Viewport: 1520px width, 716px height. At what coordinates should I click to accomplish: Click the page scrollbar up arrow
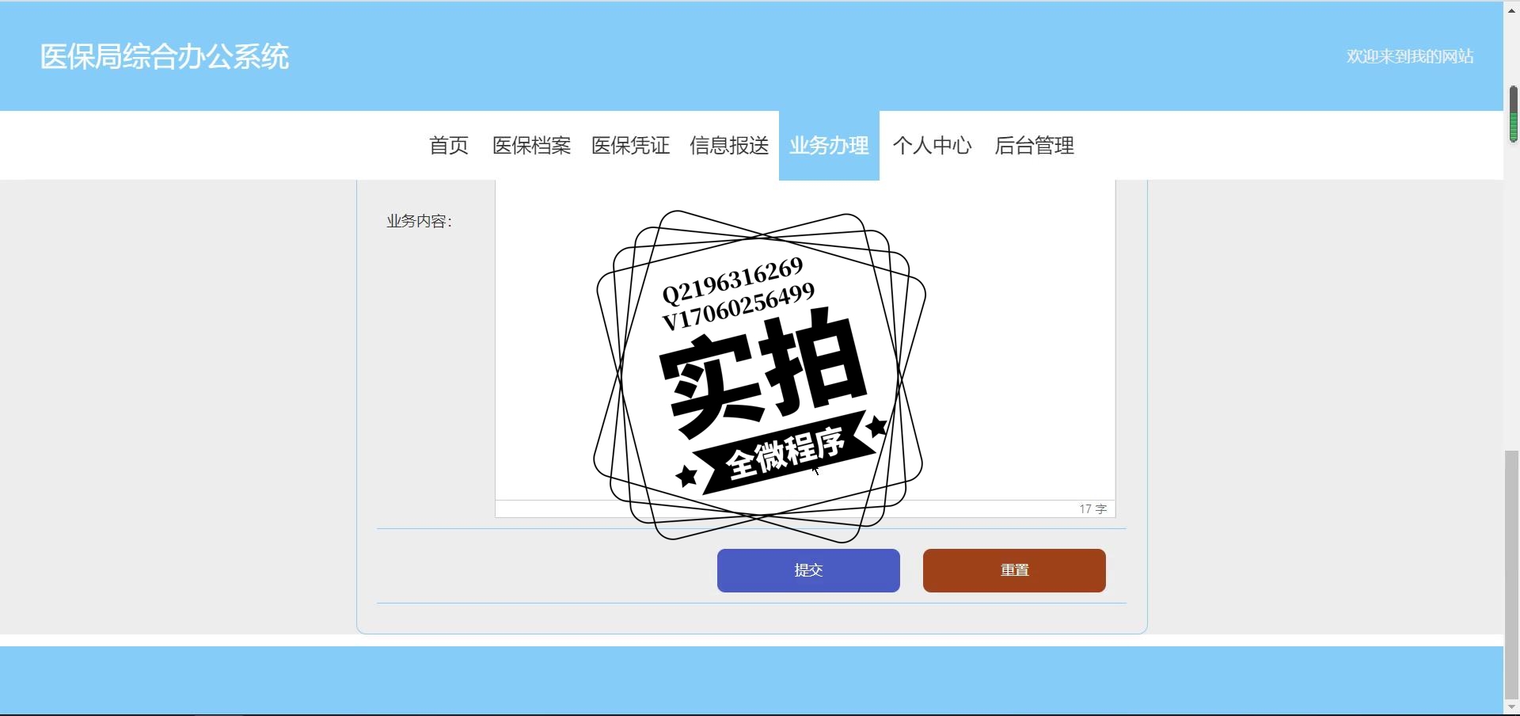tap(1511, 10)
